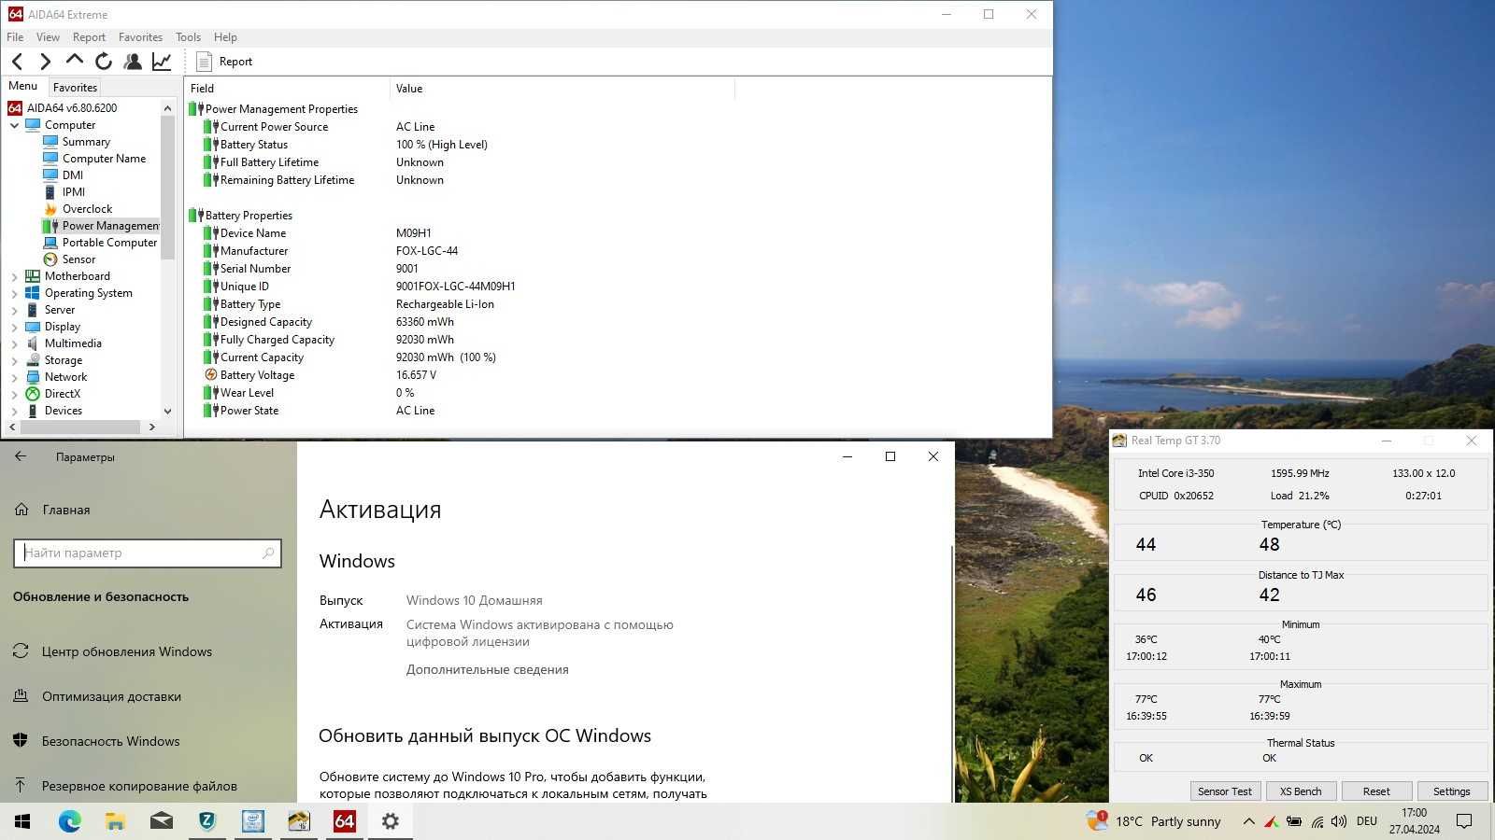Open the Report menu in AIDA64

[89, 37]
